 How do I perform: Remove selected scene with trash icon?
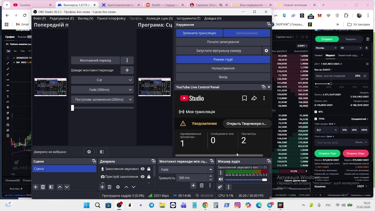[x=43, y=187]
